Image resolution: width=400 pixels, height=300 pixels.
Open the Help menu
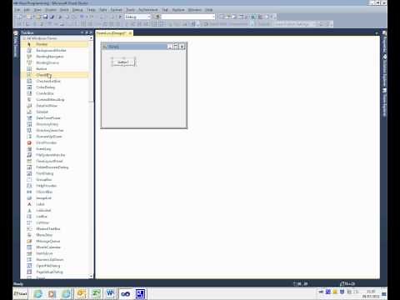[x=208, y=10]
